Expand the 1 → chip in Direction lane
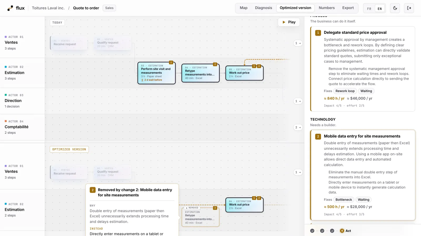The image size is (421, 236). coord(298,101)
